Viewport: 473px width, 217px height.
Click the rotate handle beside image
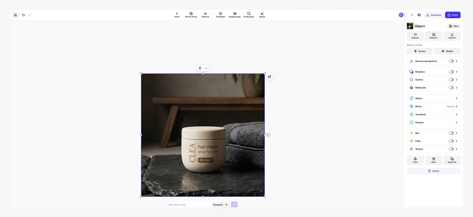[268, 135]
